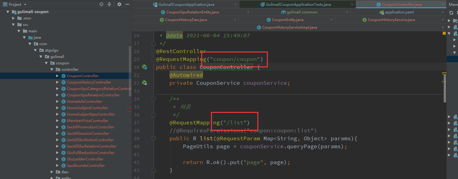Screen dimensions: 458x179
Task: Close the application.yaml tab
Action: pos(443,12)
